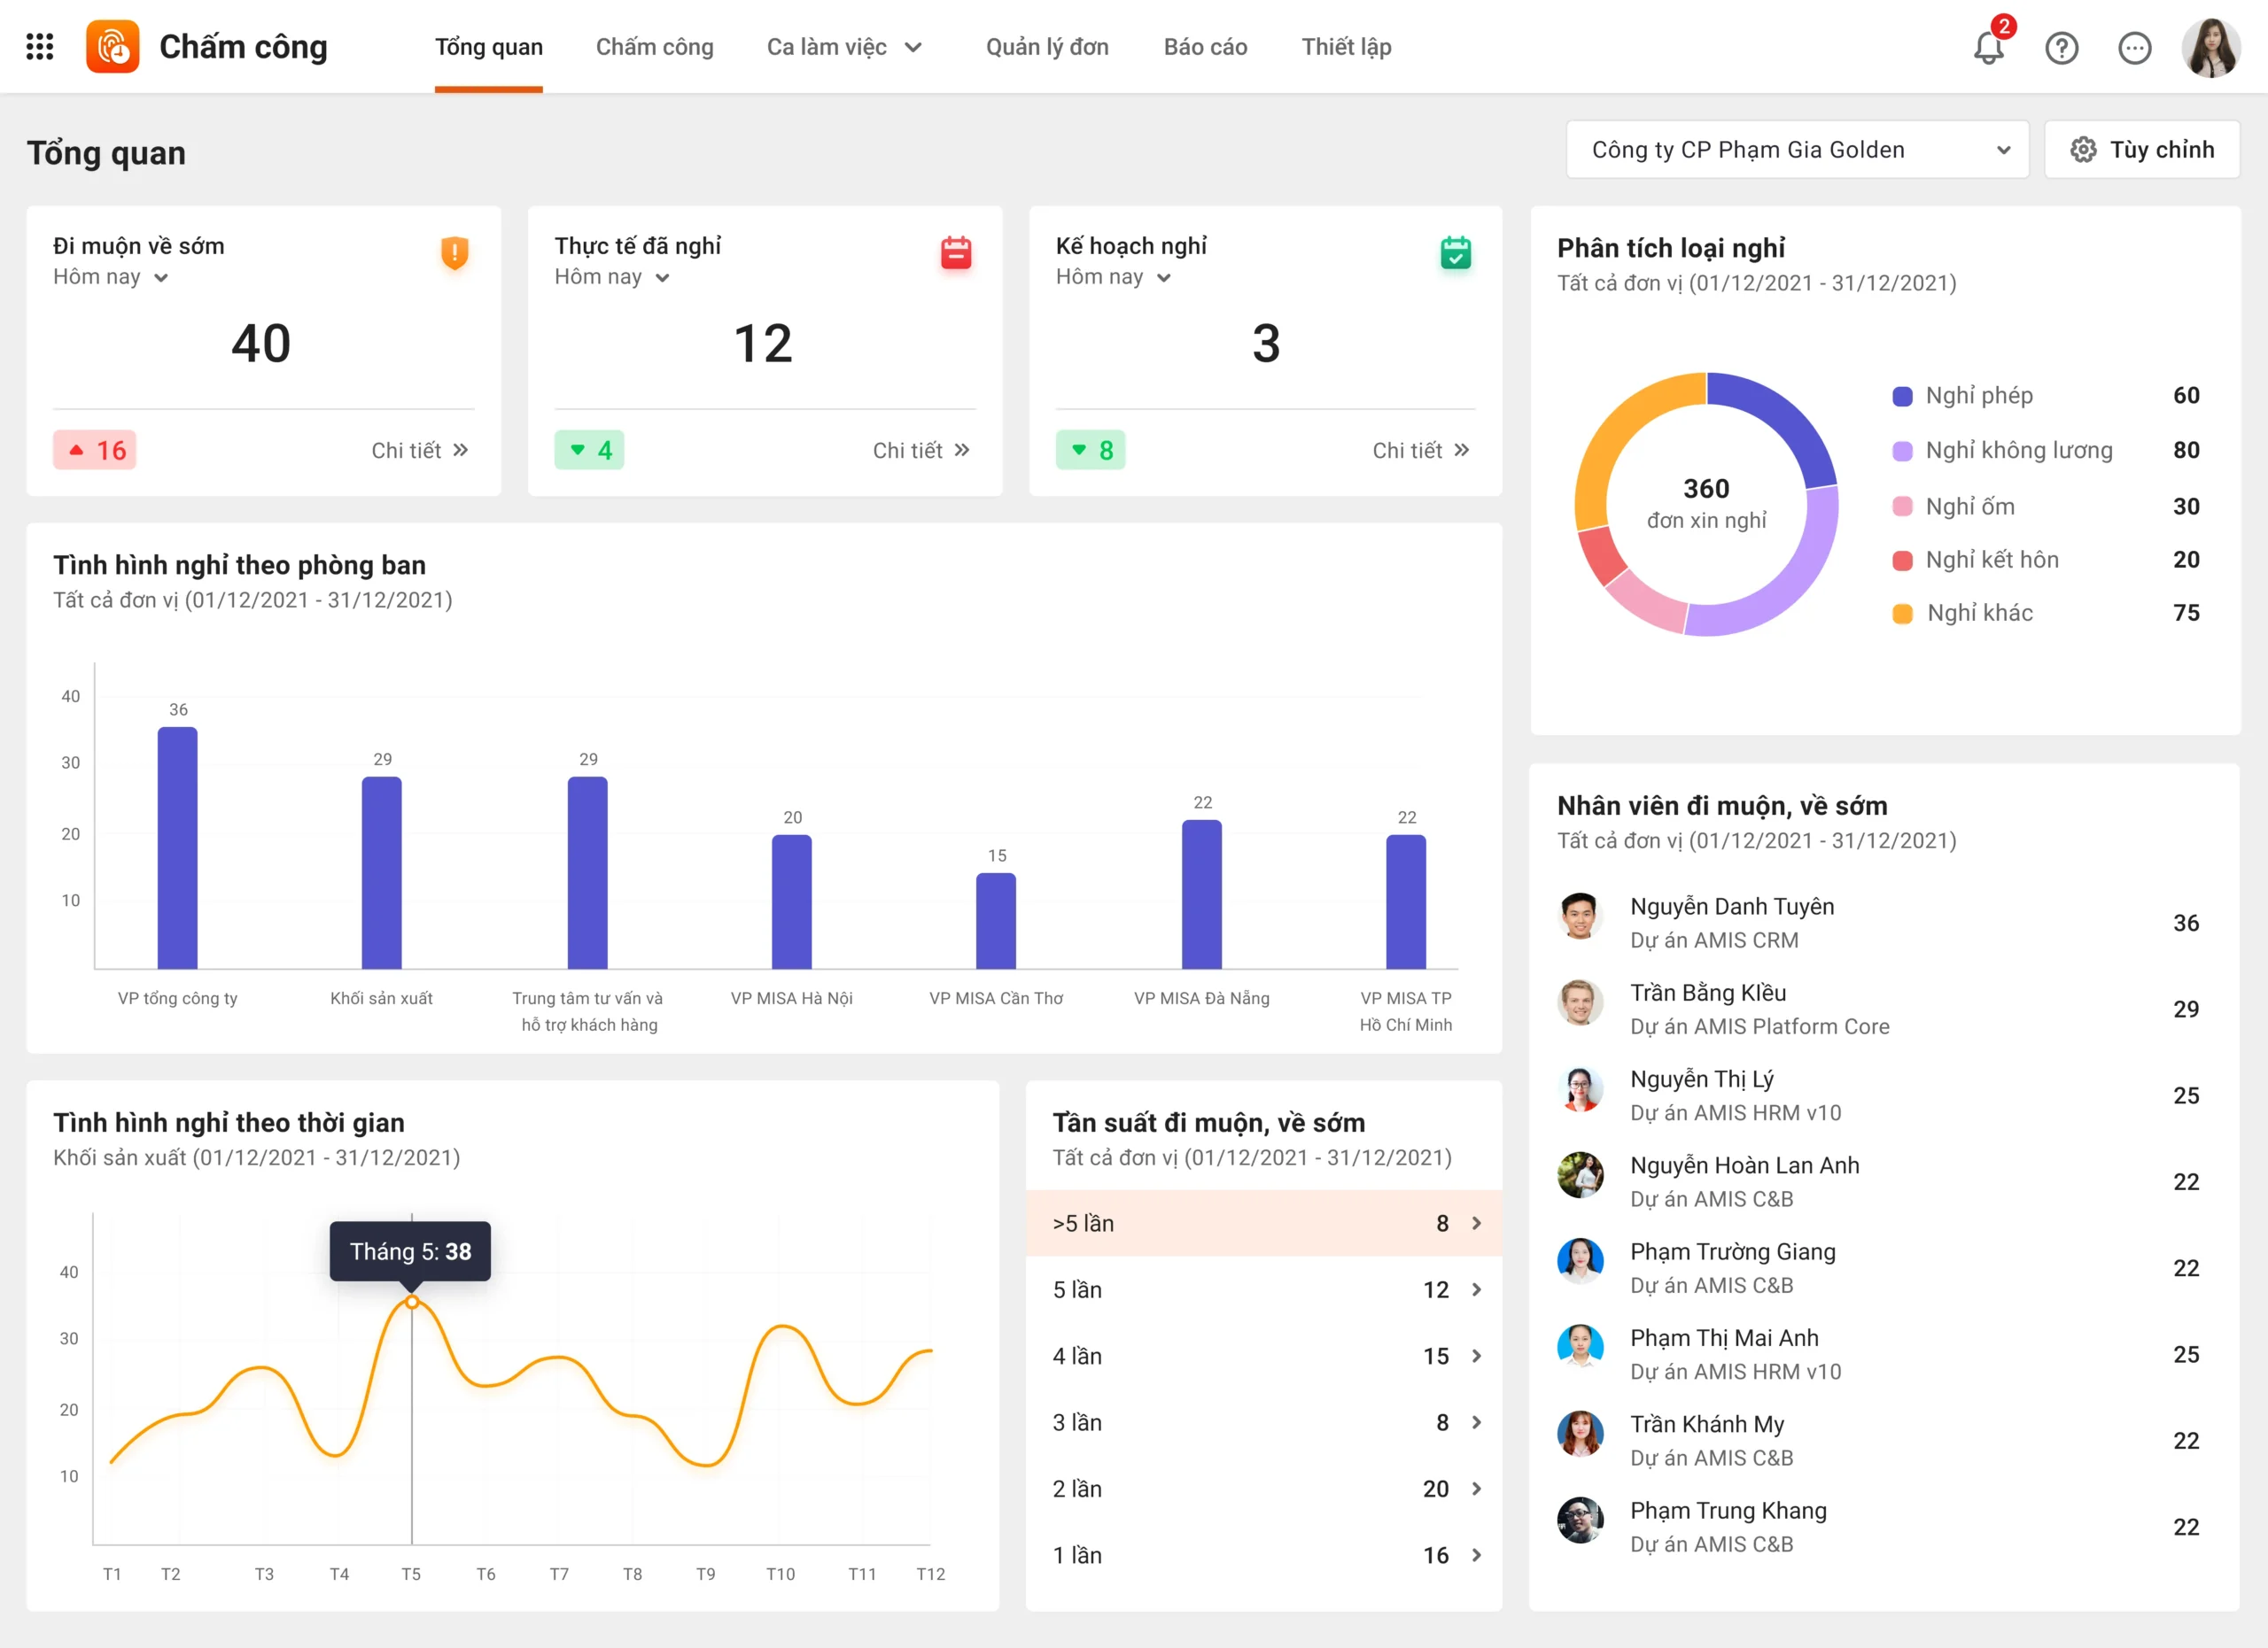Open the notifications bell icon
The width and height of the screenshot is (2268, 1648).
[x=1988, y=47]
